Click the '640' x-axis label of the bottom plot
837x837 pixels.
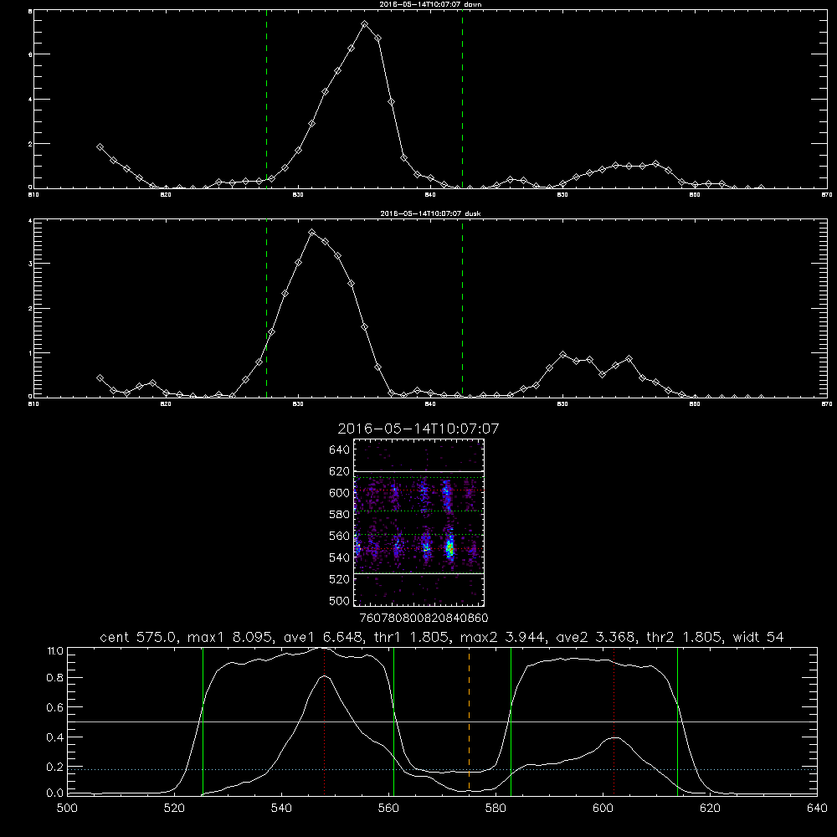[x=817, y=808]
